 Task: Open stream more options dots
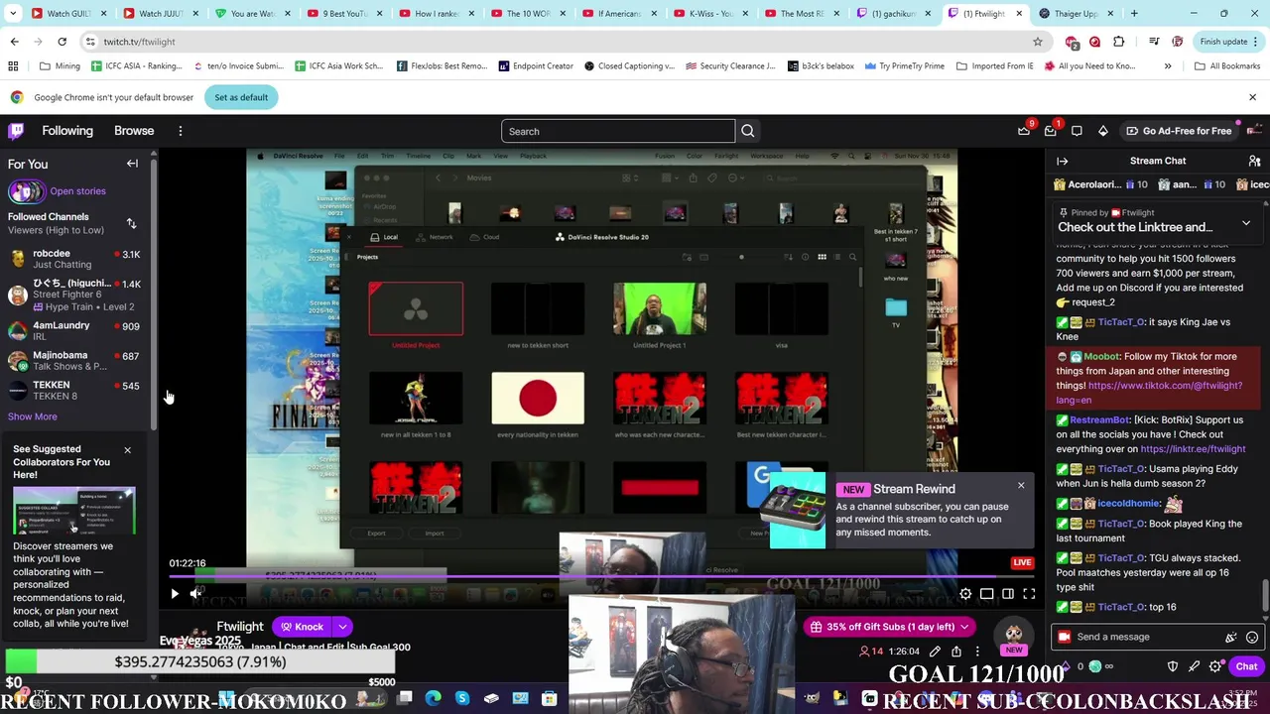tap(977, 652)
